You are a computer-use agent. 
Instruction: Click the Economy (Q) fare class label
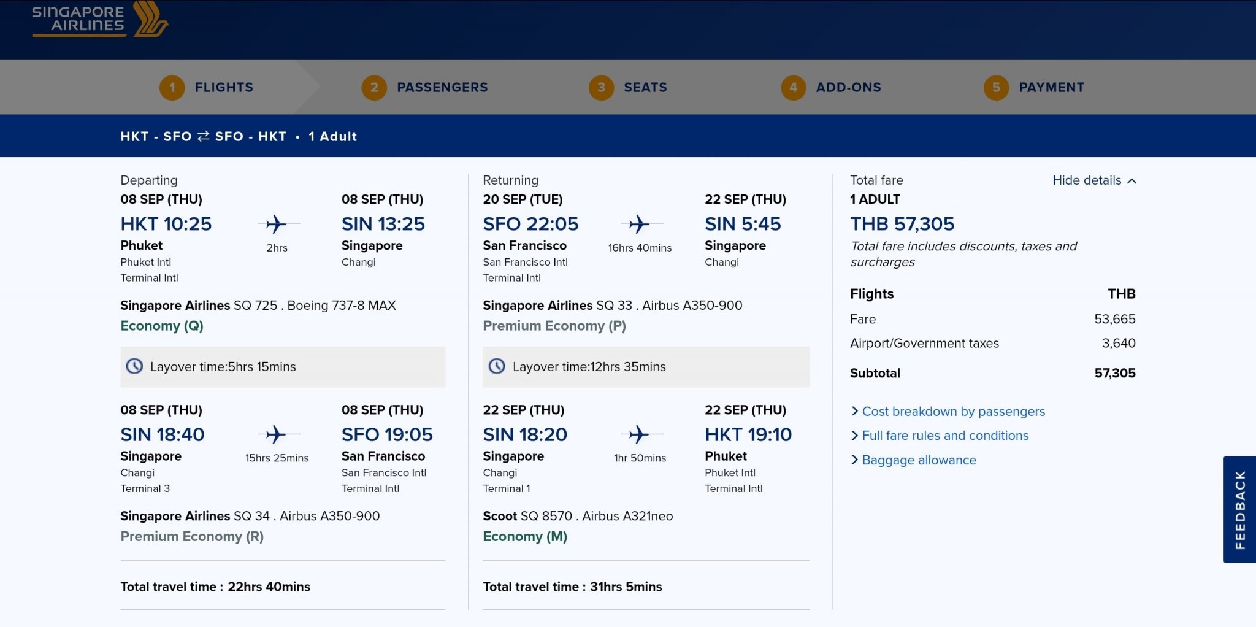point(162,326)
